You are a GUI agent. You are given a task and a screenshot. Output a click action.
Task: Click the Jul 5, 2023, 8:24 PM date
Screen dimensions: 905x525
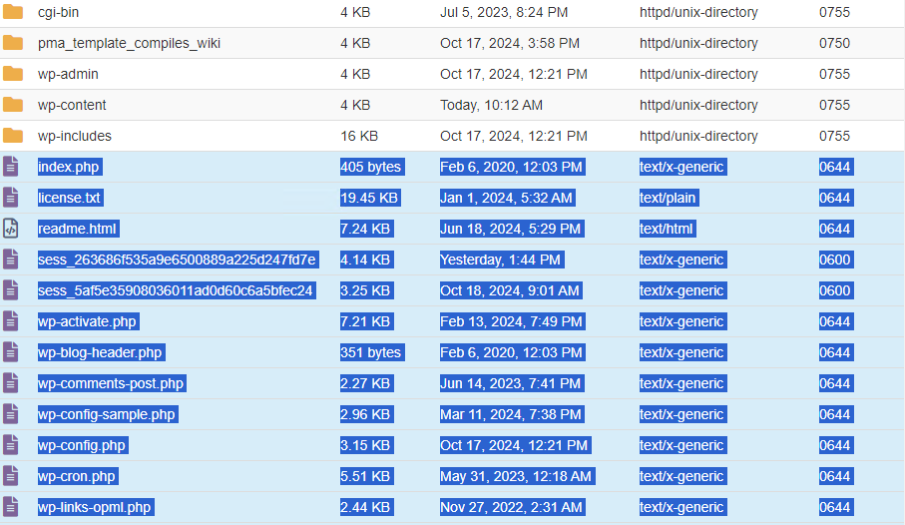(x=504, y=12)
